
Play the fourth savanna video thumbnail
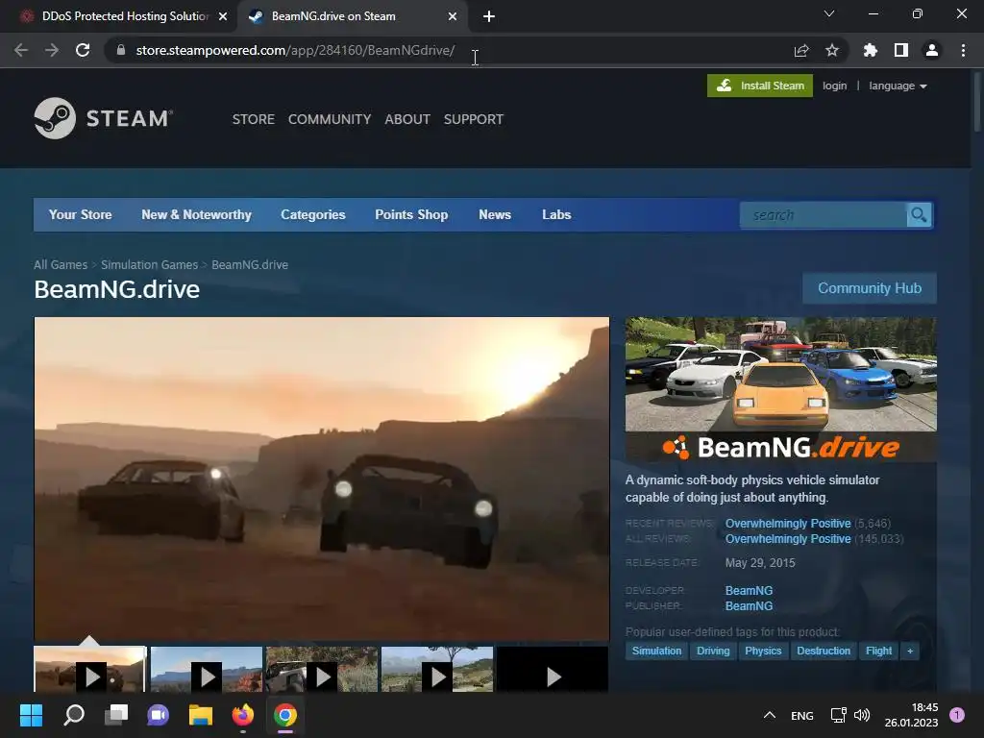click(437, 670)
